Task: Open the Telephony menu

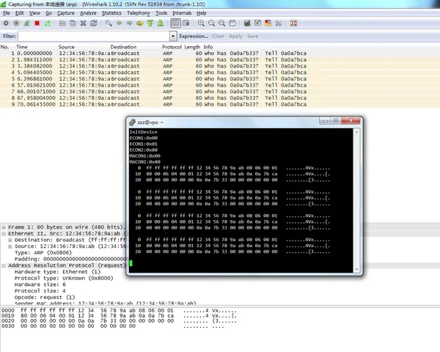Action: click(x=139, y=13)
